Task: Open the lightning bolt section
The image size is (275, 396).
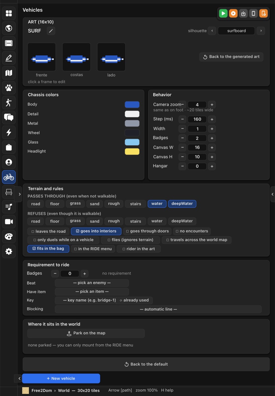Action: tap(9, 132)
